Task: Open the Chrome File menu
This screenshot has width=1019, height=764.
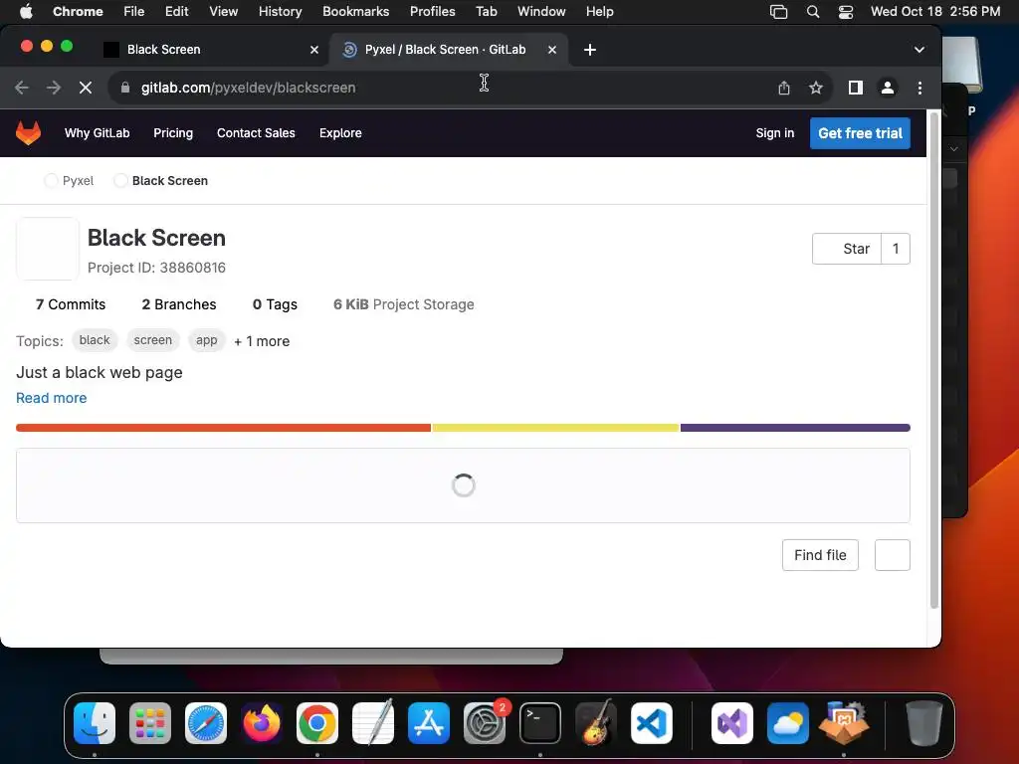Action: [x=134, y=12]
